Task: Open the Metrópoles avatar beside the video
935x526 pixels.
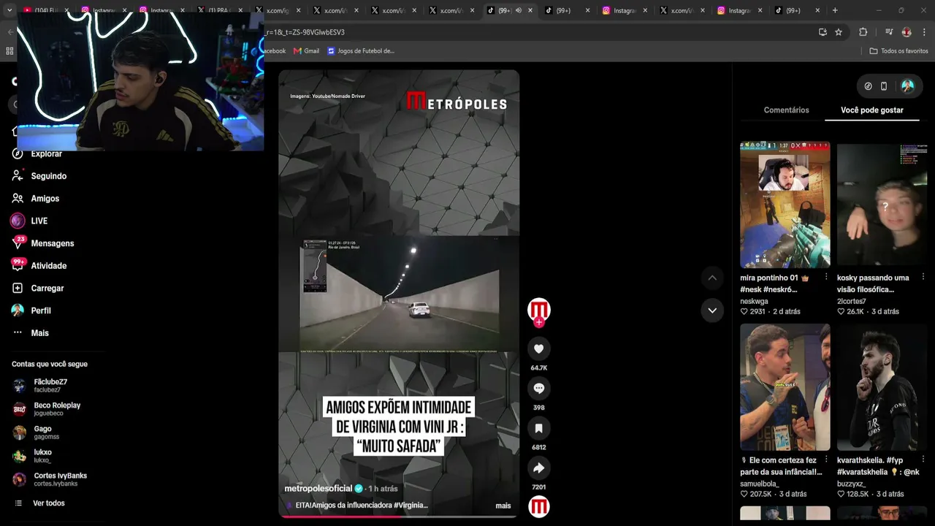Action: pos(539,309)
